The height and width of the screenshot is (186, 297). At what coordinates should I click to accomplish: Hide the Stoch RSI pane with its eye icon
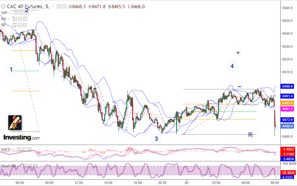pyautogui.click(x=25, y=166)
